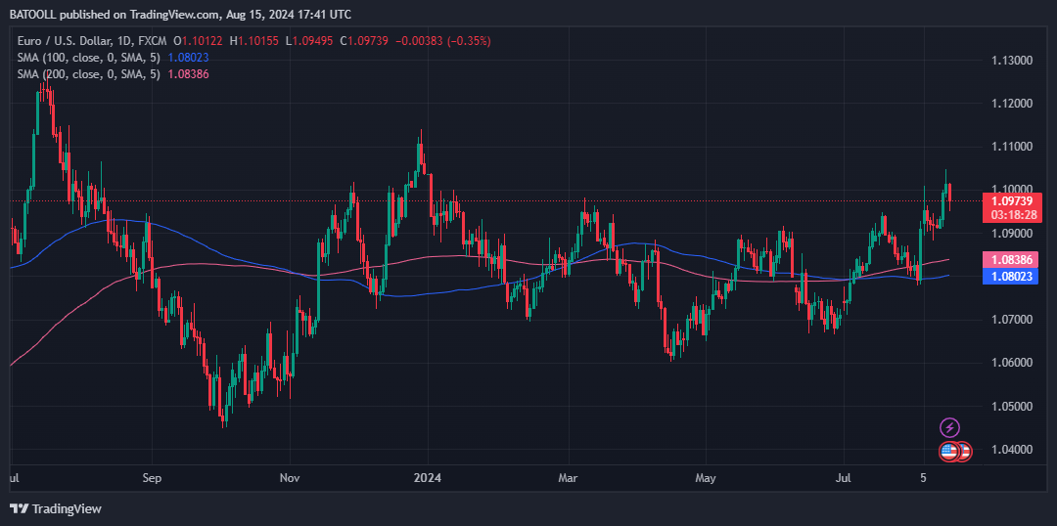
Task: Click the Sep label on the time axis
Action: pyautogui.click(x=152, y=478)
